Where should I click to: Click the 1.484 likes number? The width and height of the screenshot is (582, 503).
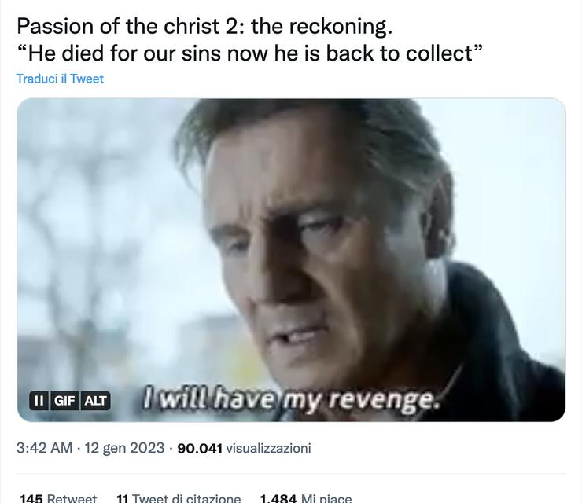278,498
